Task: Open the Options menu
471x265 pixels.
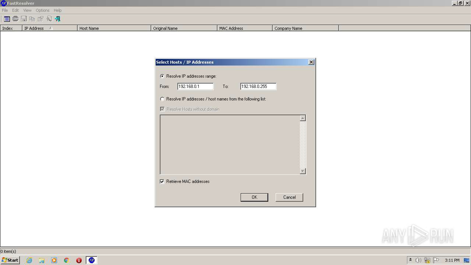Action: point(43,10)
